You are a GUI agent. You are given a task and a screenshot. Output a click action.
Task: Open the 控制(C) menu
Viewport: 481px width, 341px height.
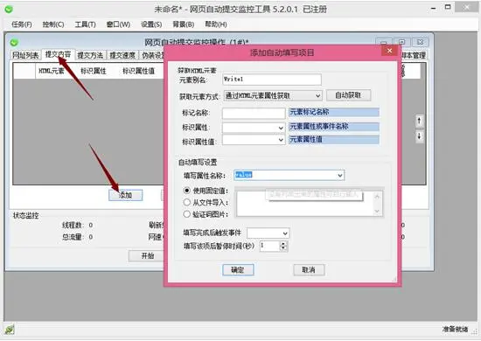click(x=53, y=24)
